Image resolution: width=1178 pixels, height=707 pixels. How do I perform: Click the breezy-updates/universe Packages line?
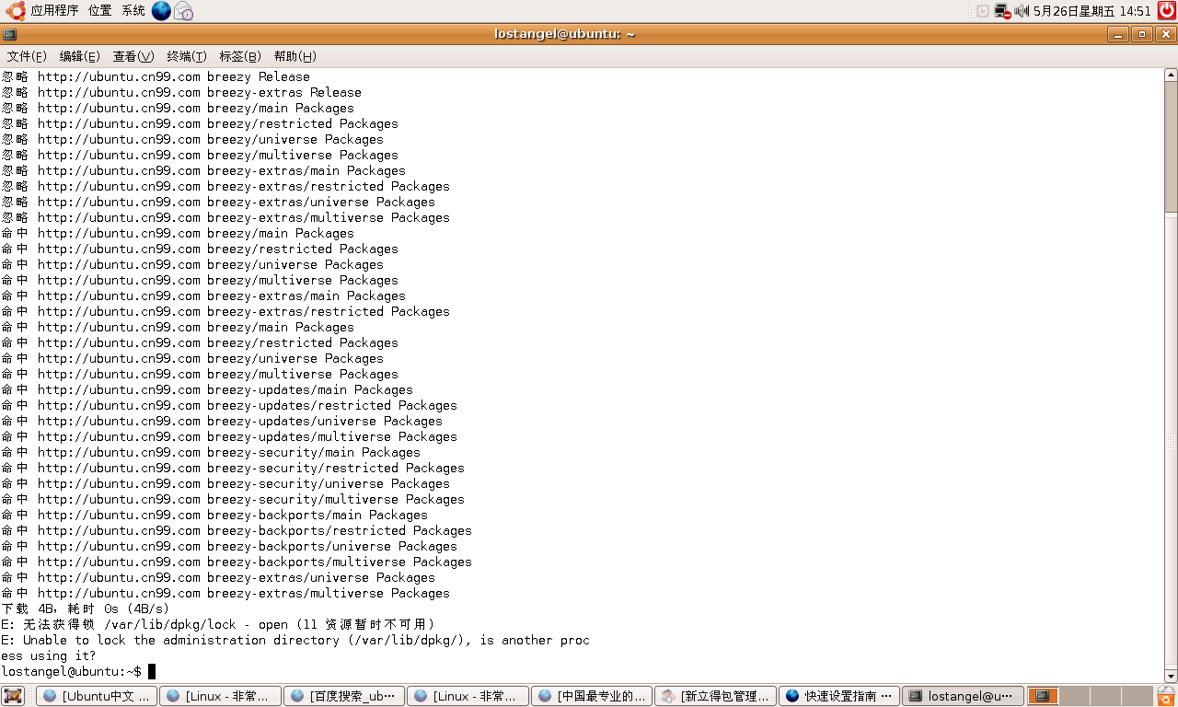point(222,421)
